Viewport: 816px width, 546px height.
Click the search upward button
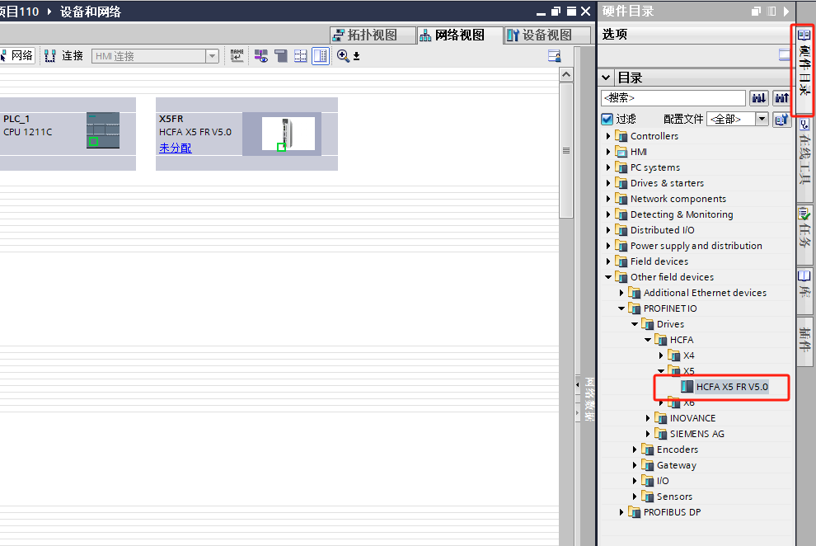(x=781, y=98)
